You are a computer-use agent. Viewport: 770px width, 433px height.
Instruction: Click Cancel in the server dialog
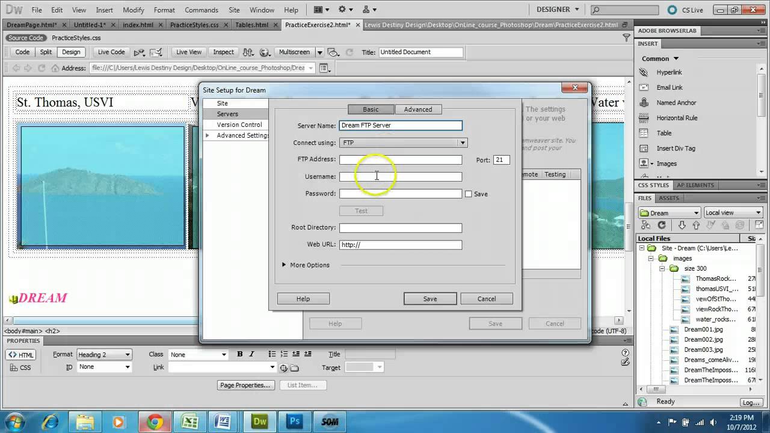click(x=487, y=299)
